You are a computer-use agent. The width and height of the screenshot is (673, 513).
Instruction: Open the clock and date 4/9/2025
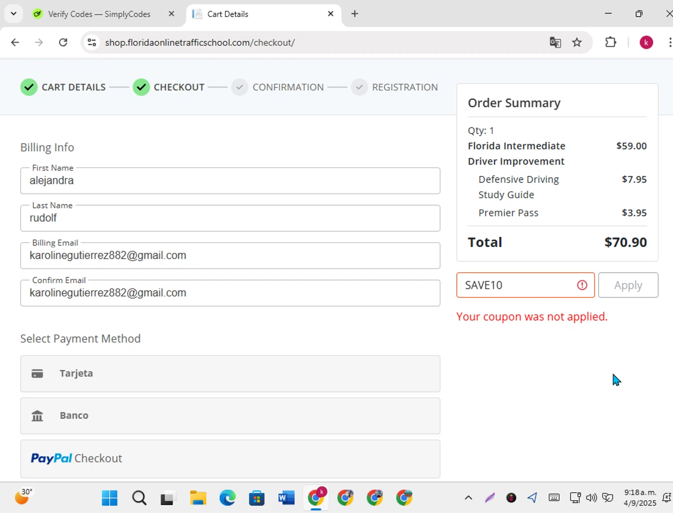coord(640,498)
